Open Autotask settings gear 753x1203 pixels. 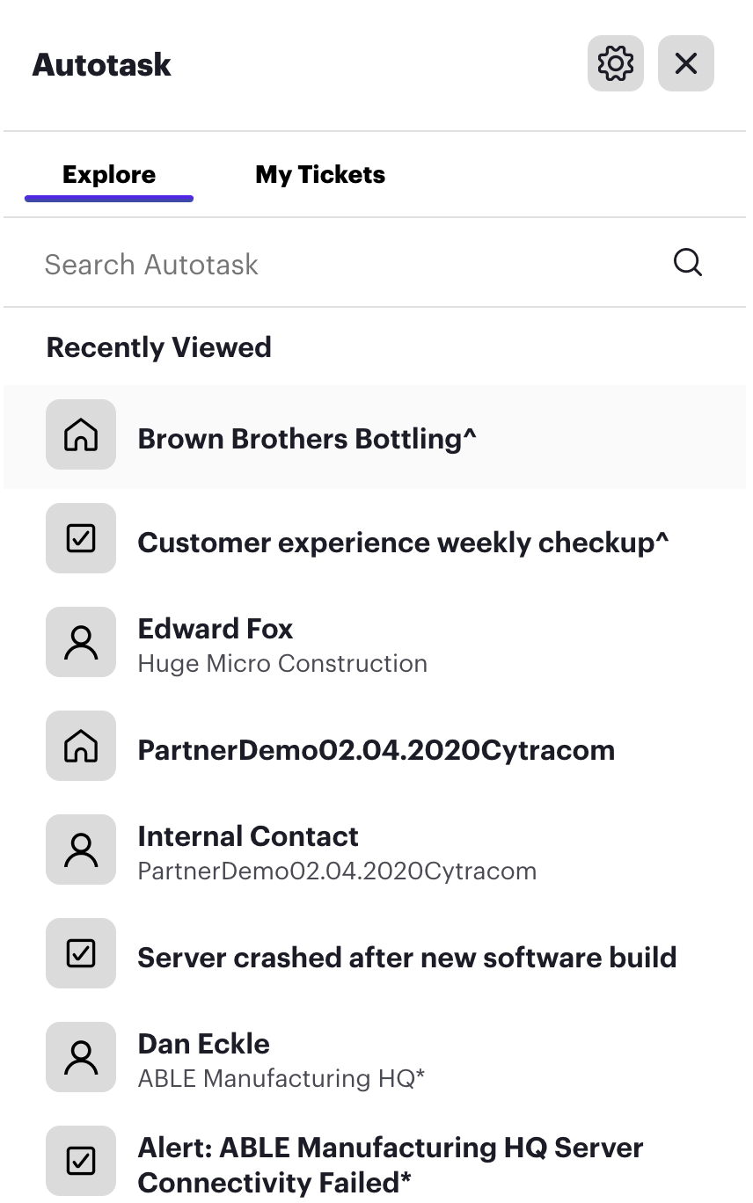tap(616, 63)
